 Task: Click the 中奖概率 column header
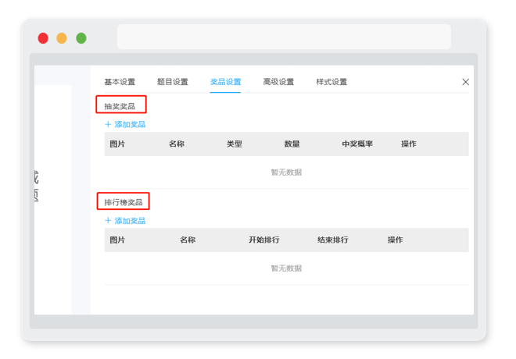[357, 144]
